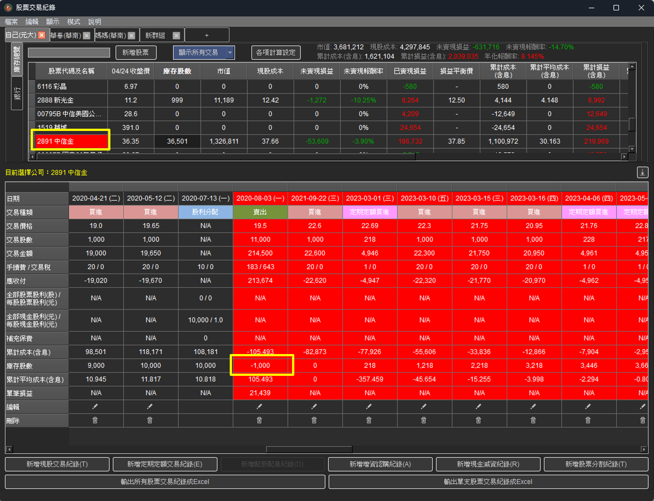Click the 新增股票 button

point(136,53)
